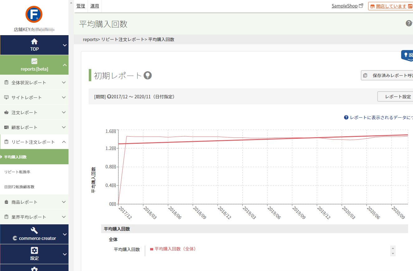This screenshot has height=271, width=413.
Task: Expand the TOP menu chevron
Action: click(64, 45)
